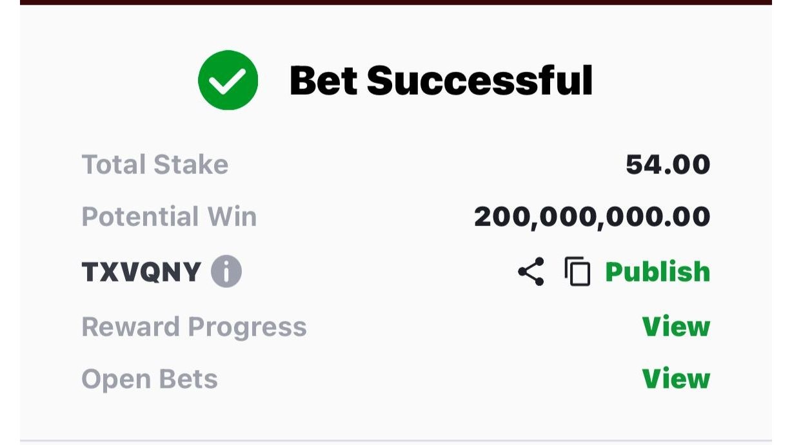Share the bet using the share icon
This screenshot has height=445, width=792.
tap(531, 272)
